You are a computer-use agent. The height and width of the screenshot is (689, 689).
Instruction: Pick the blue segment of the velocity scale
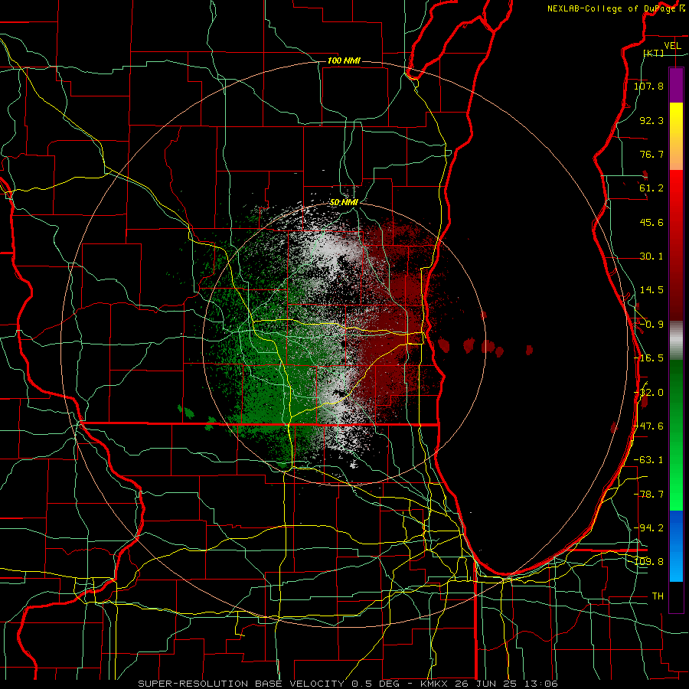(676, 546)
